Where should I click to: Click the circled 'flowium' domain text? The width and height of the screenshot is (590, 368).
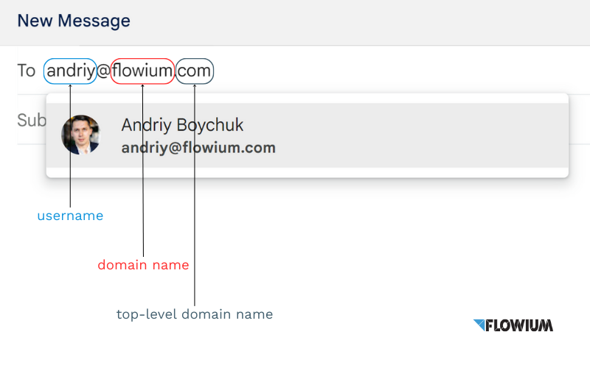142,71
